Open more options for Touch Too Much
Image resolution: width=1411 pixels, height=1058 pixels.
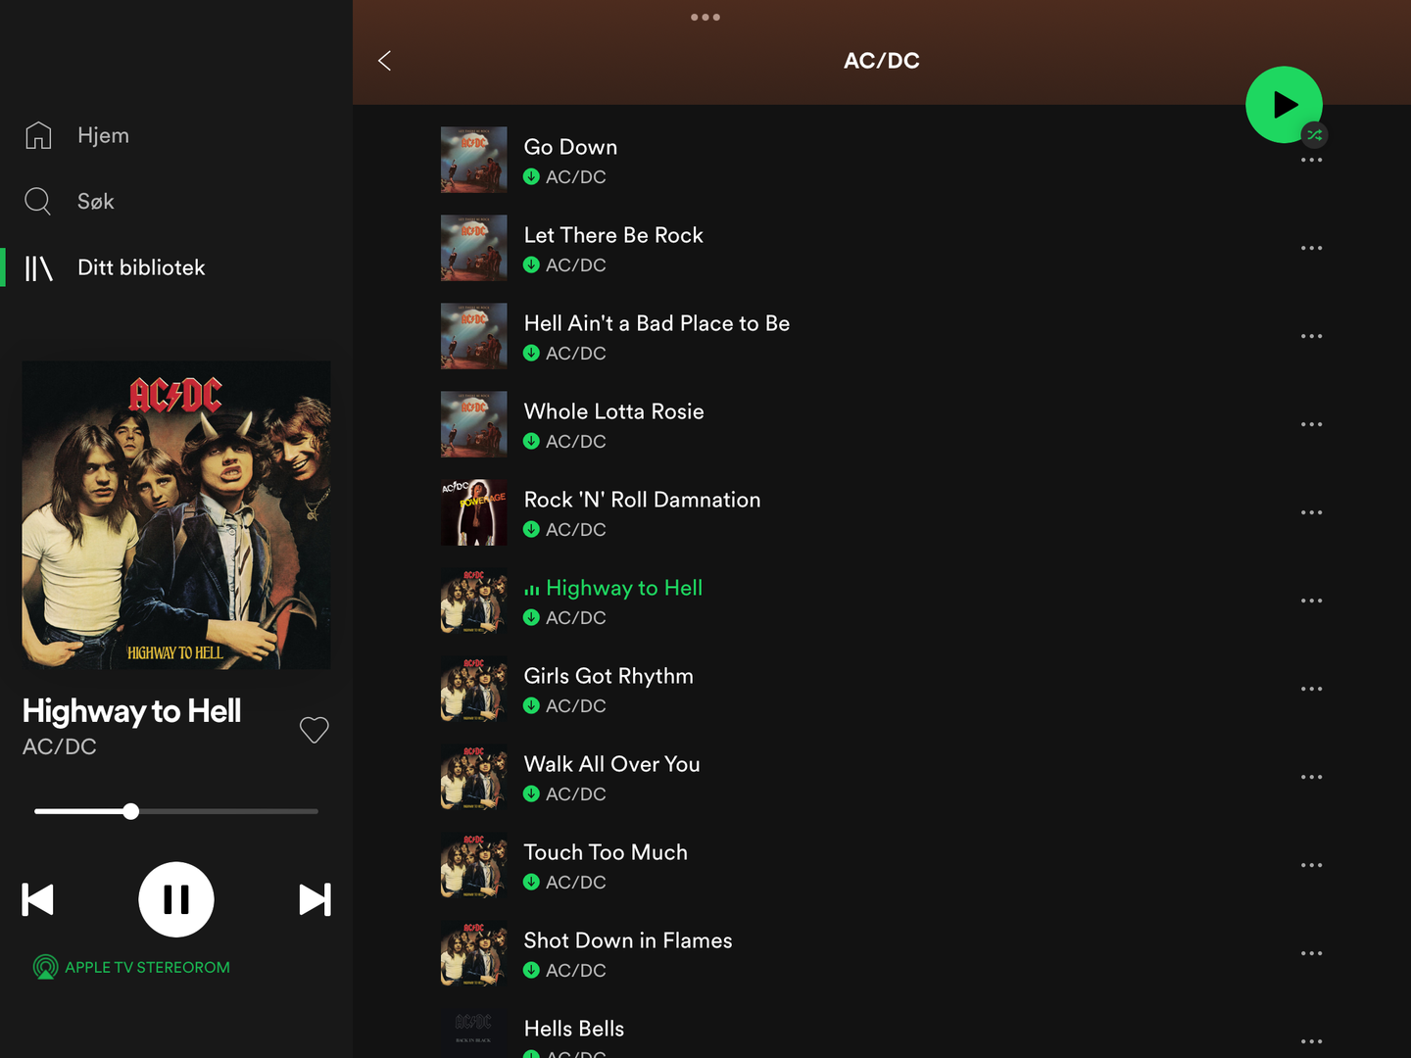coord(1311,865)
